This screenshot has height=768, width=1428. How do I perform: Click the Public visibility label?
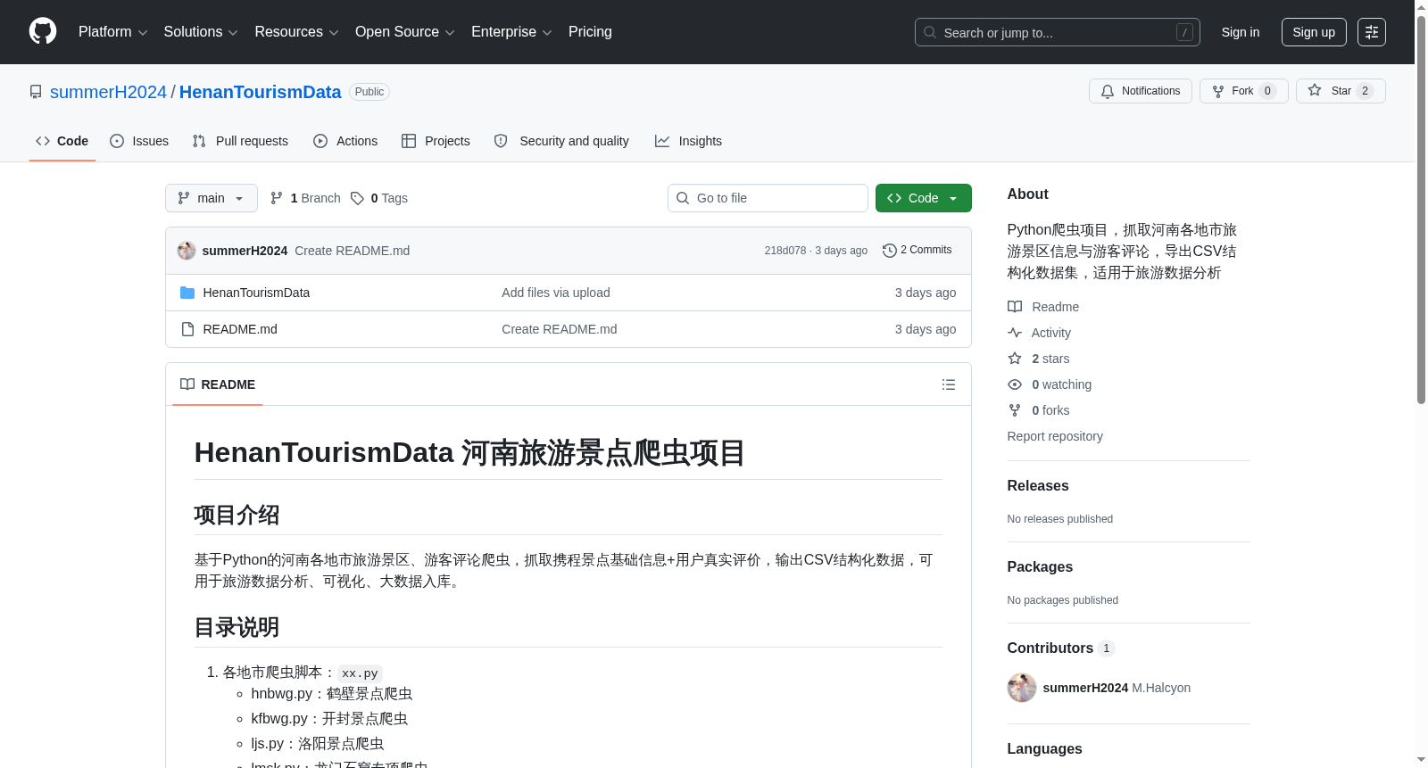(369, 92)
